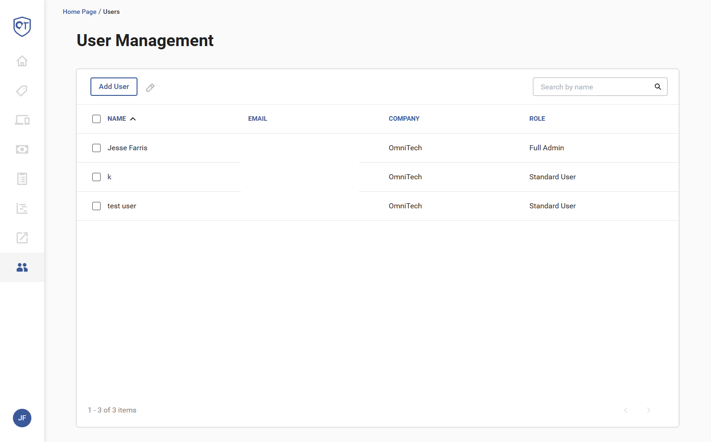Select the Users people icon in sidebar
This screenshot has height=442, width=711.
pyautogui.click(x=22, y=267)
